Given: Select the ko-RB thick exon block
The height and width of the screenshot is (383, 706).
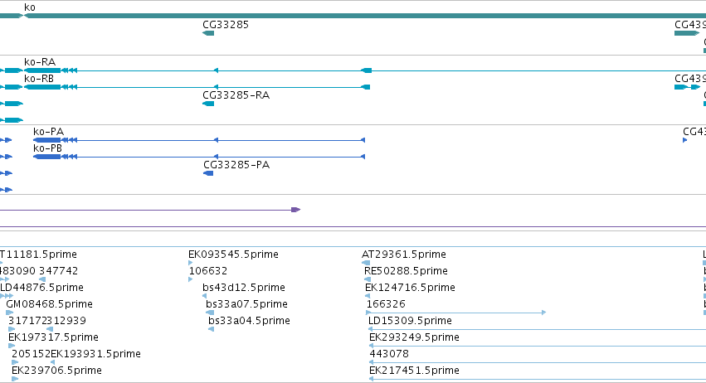Looking at the screenshot, I should coord(42,87).
